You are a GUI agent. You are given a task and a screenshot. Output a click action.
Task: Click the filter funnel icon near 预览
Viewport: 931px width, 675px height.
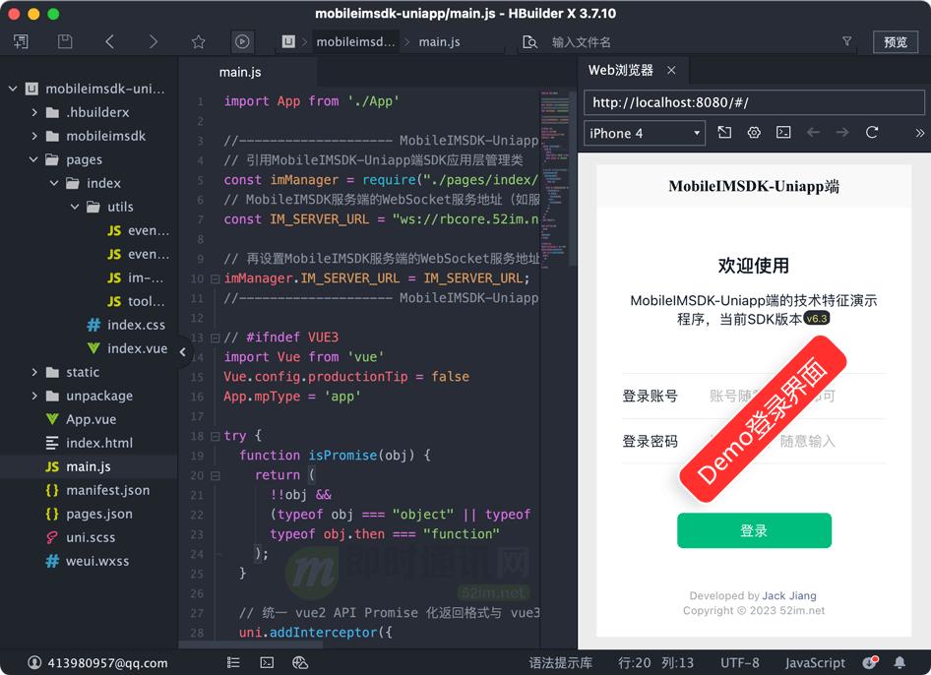[846, 42]
